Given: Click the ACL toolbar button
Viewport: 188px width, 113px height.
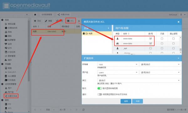Looking at the screenshot, I should tap(70, 21).
